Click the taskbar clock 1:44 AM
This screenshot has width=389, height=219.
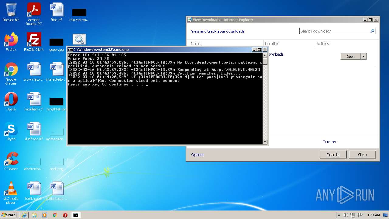pyautogui.click(x=374, y=215)
